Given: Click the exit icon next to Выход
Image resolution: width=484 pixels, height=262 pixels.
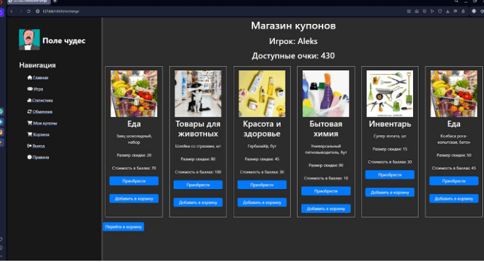Looking at the screenshot, I should [30, 146].
